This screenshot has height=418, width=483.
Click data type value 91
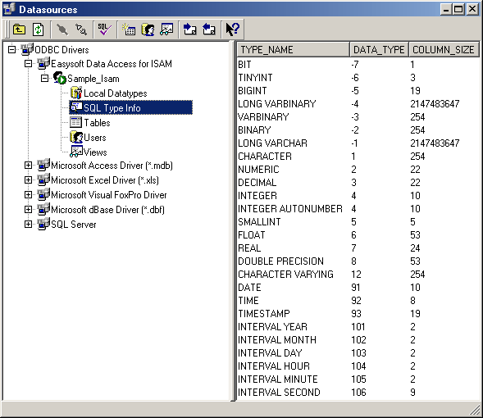[355, 288]
